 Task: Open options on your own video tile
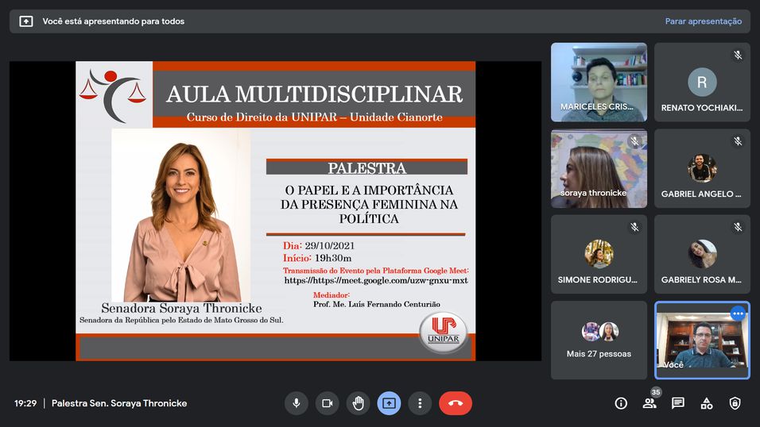738,314
